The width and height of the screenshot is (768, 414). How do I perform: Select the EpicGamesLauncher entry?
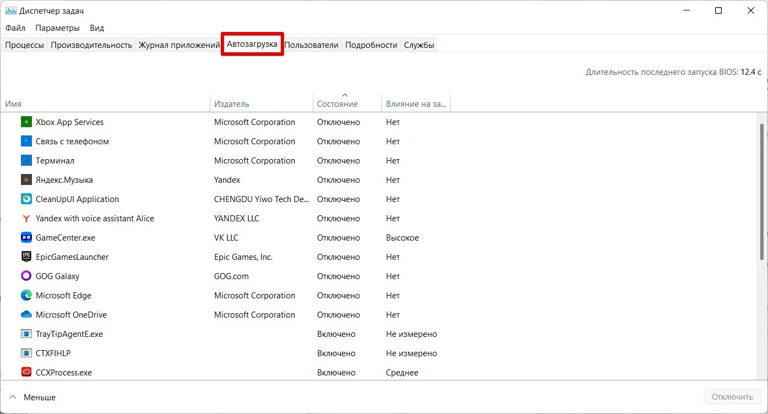[72, 257]
